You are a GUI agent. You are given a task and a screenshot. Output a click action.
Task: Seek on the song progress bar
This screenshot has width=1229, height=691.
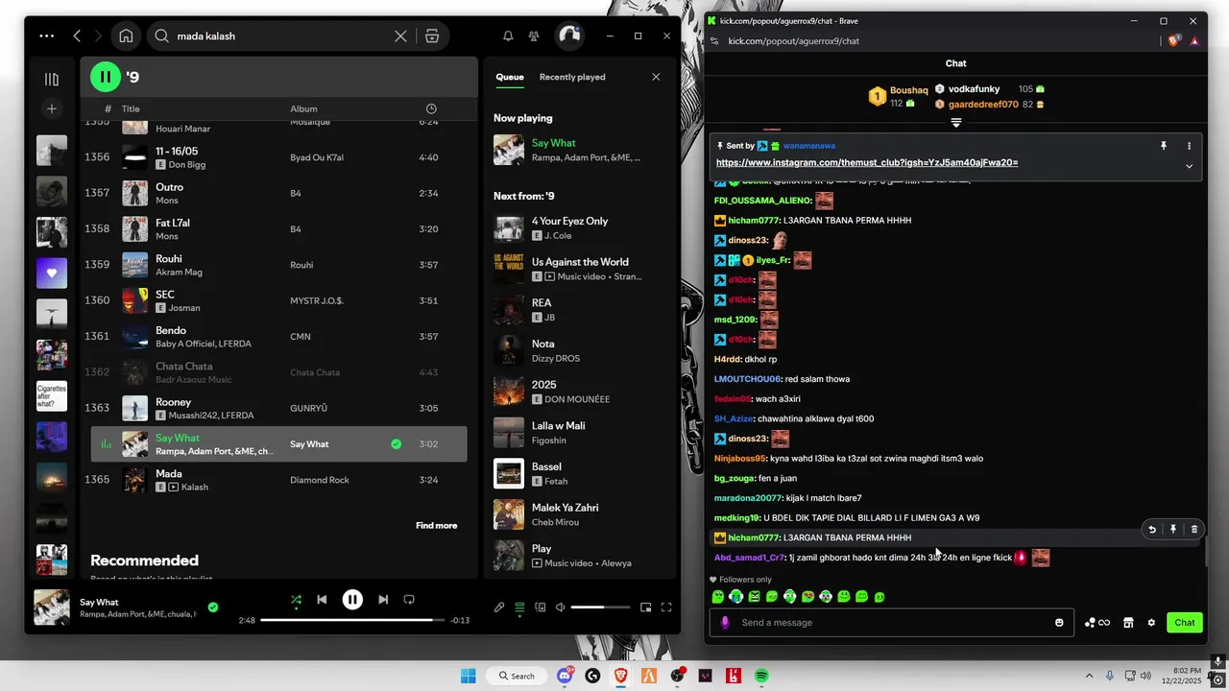tap(352, 620)
